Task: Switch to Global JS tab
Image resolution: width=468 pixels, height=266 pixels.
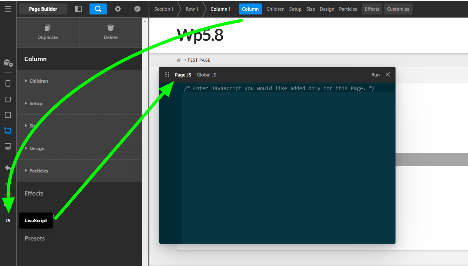Action: point(206,75)
